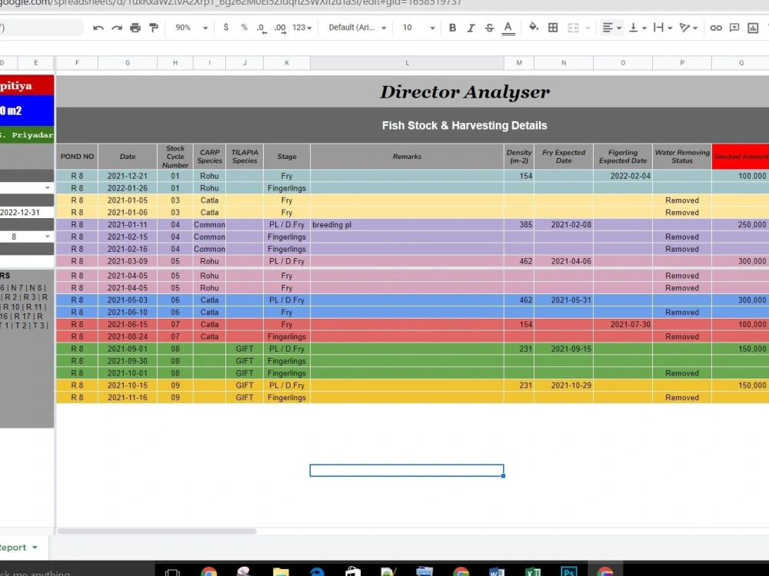
Task: Open the text color picker
Action: (x=508, y=28)
